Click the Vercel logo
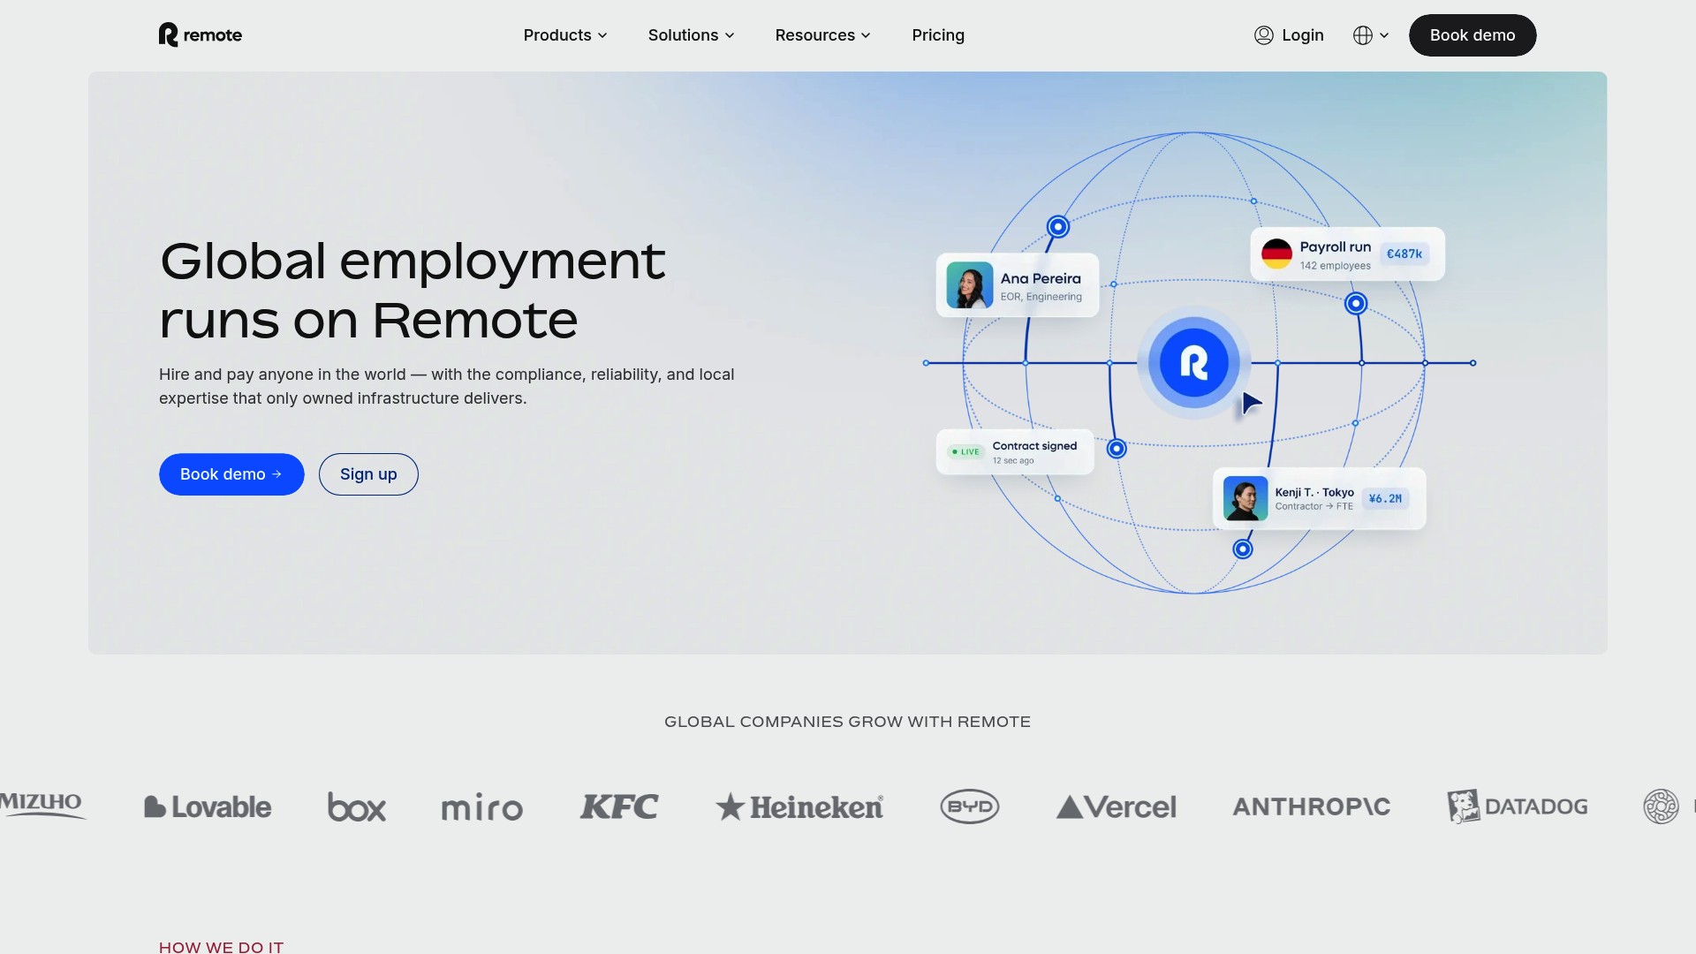 point(1117,806)
